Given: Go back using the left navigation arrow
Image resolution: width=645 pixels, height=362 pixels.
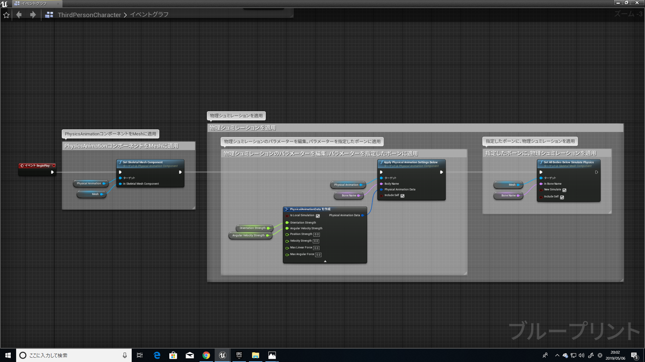Looking at the screenshot, I should click(19, 15).
